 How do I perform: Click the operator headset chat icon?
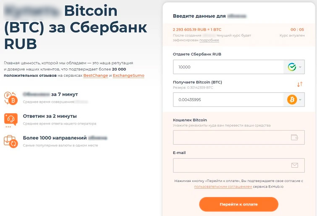tap(10, 119)
